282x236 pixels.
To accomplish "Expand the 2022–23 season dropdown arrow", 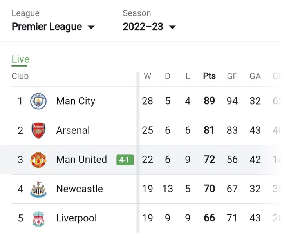I will (x=172, y=27).
